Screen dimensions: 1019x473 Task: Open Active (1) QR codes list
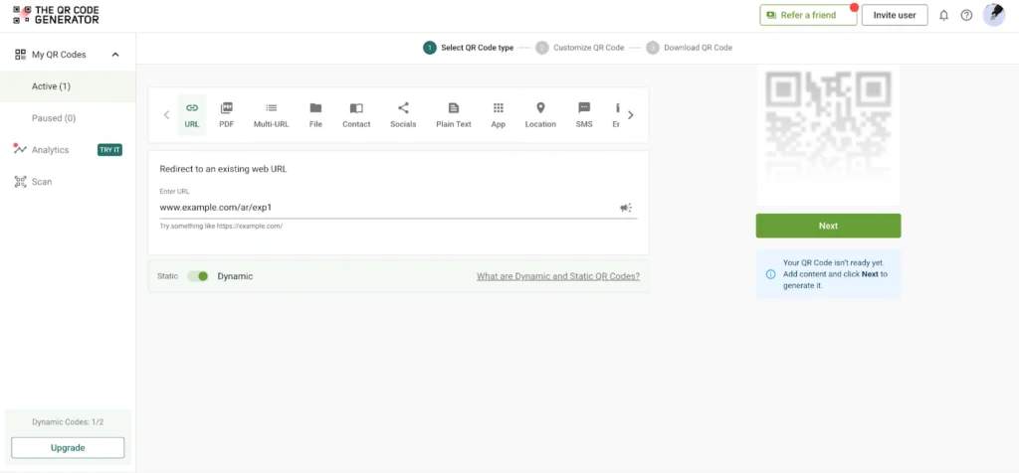(x=68, y=86)
